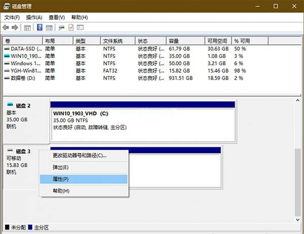Click the show/hide action pane icon
Viewport: 304px width, 234px height.
[49, 28]
